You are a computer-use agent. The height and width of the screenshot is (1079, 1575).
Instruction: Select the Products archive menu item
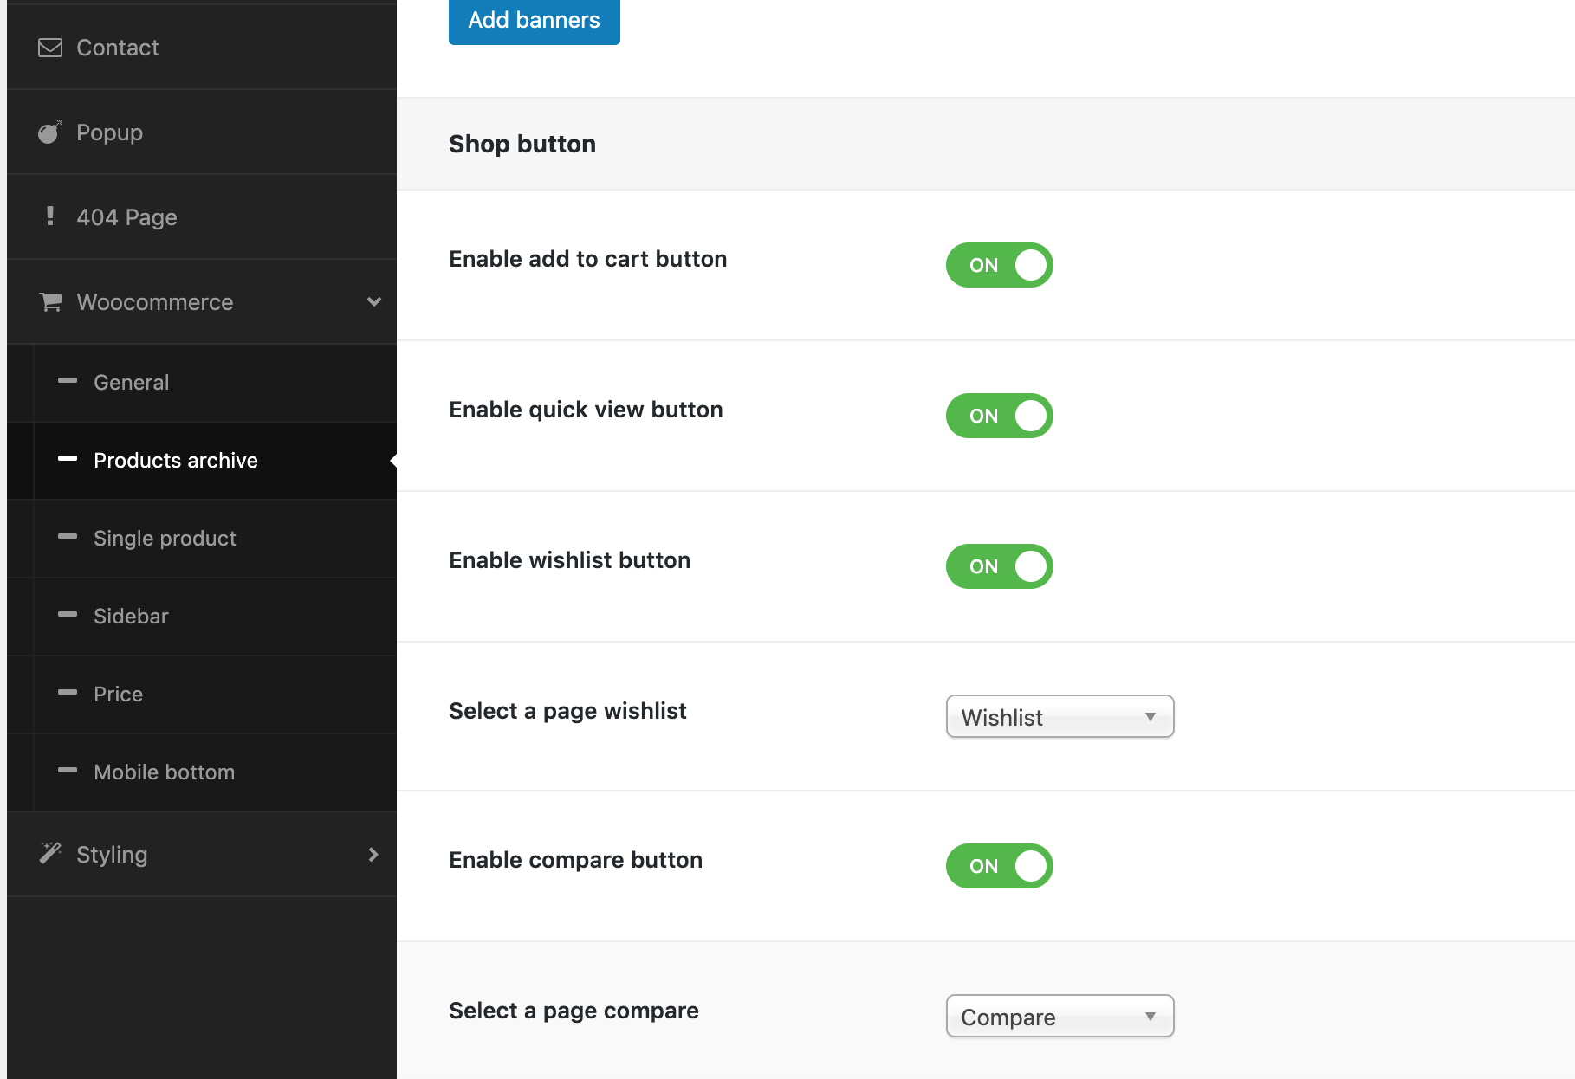point(175,460)
